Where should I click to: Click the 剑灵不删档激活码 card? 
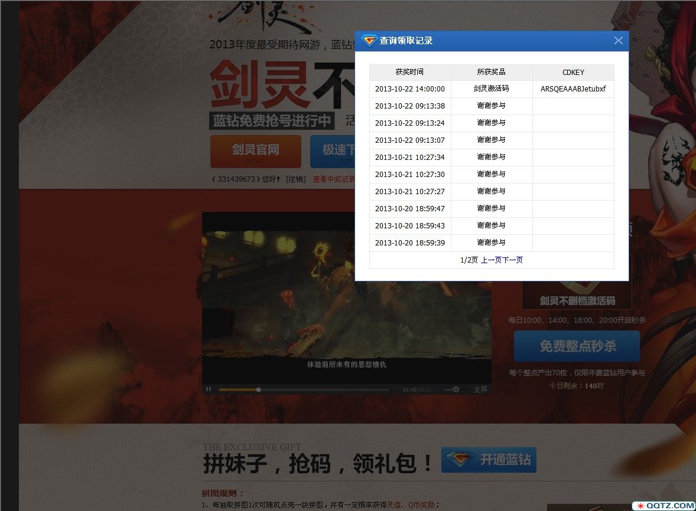pyautogui.click(x=577, y=295)
